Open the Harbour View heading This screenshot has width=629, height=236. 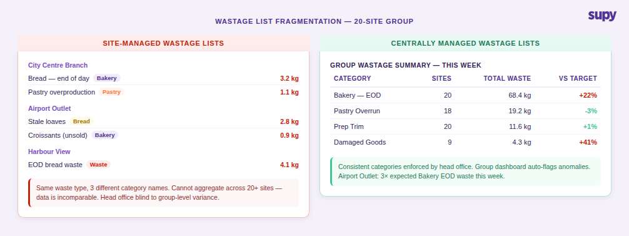point(49,151)
